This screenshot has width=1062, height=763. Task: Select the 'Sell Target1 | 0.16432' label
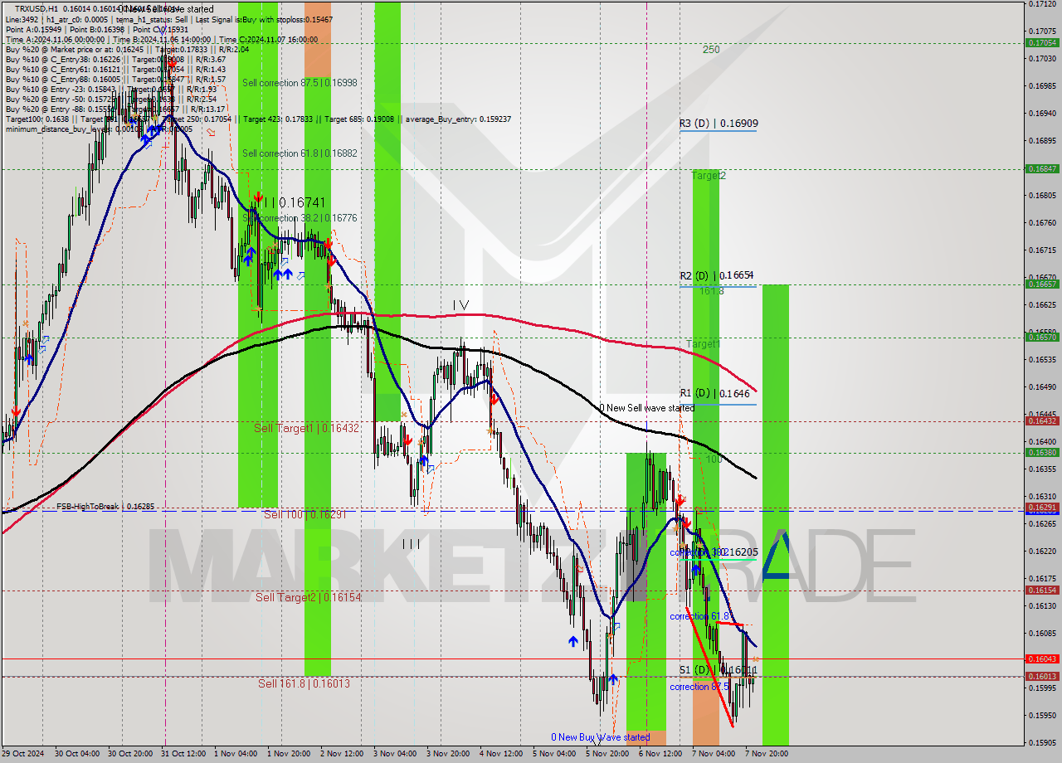(x=307, y=428)
